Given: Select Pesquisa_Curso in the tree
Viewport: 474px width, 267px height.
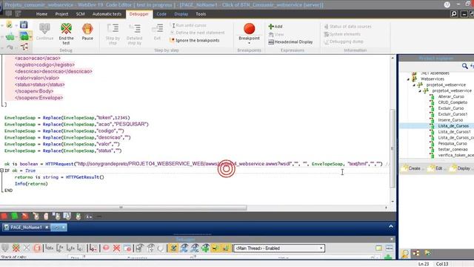Looking at the screenshot, I should (x=453, y=143).
